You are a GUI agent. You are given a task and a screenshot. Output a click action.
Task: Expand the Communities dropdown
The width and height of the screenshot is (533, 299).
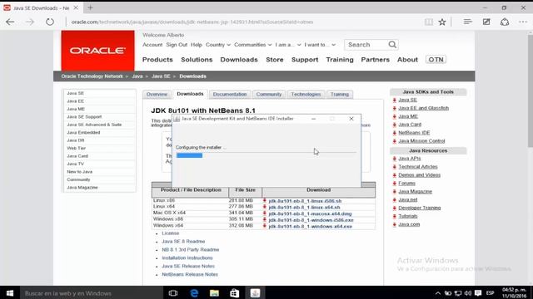coord(253,45)
